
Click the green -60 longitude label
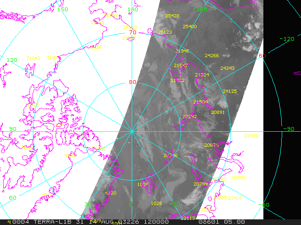[264, 205]
